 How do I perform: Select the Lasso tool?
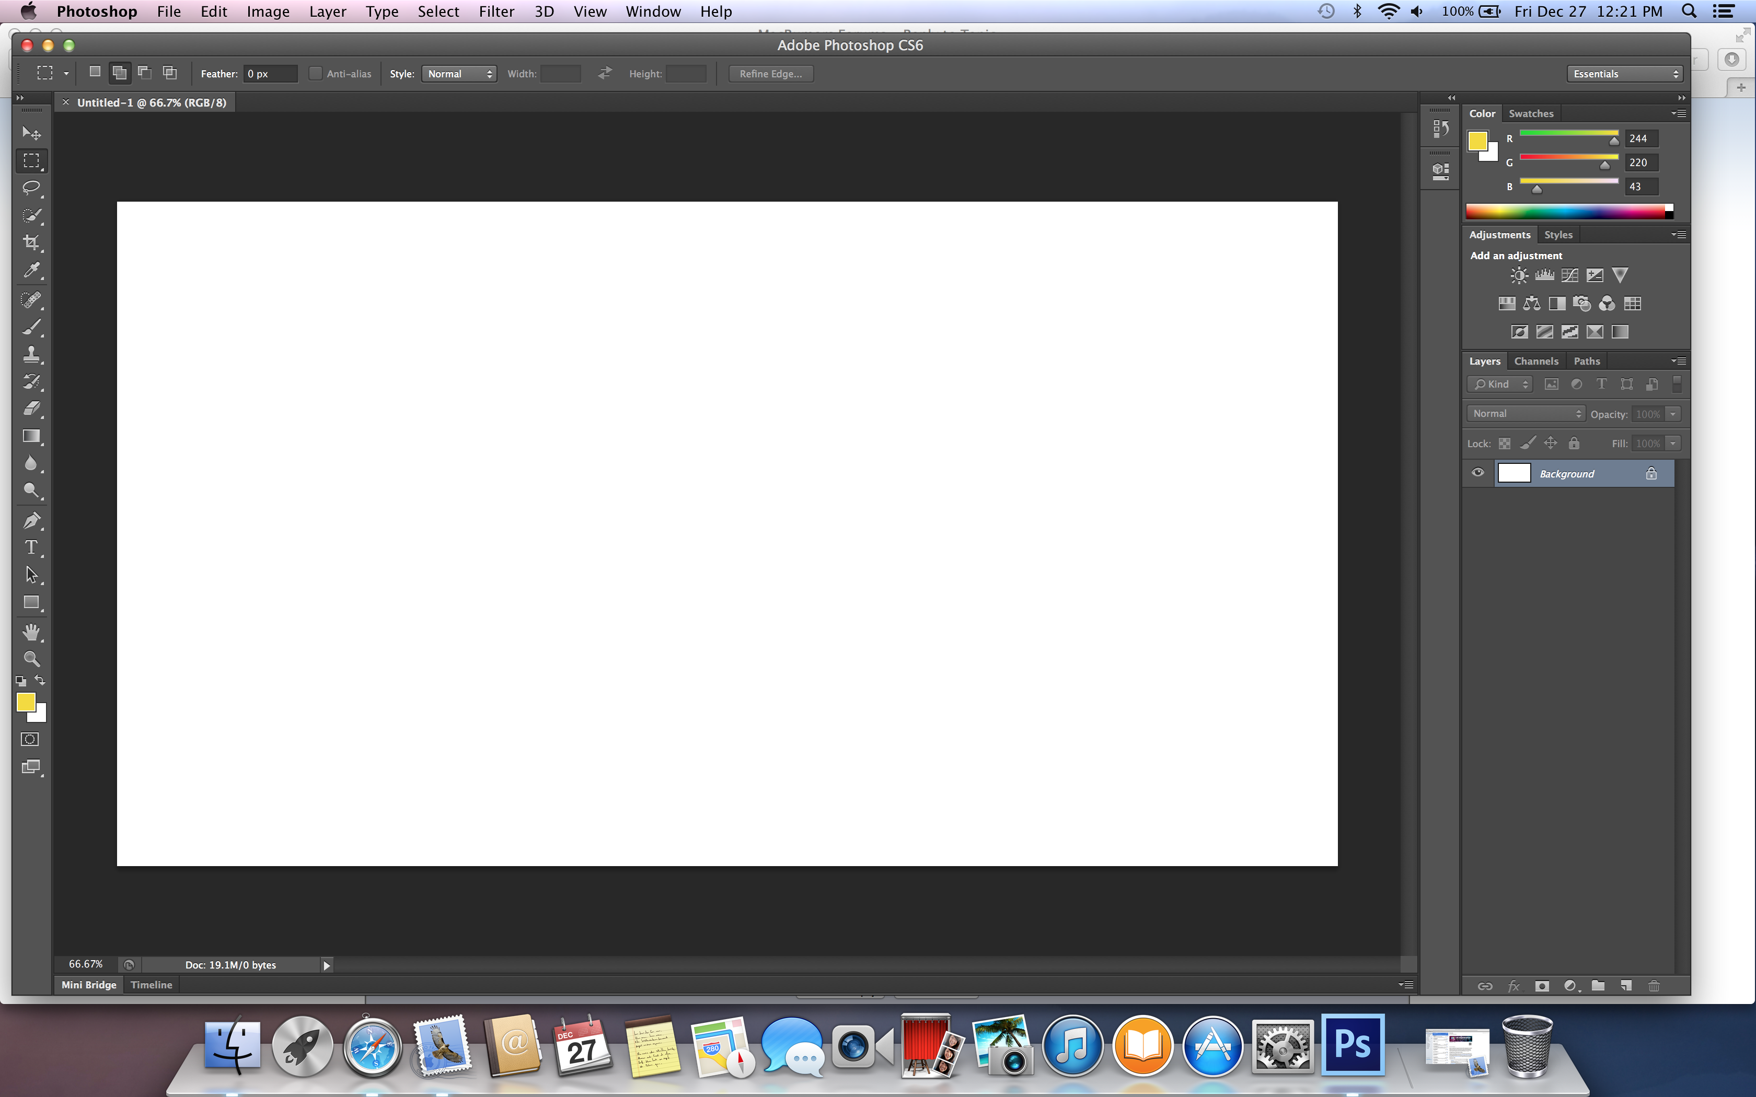coord(31,188)
